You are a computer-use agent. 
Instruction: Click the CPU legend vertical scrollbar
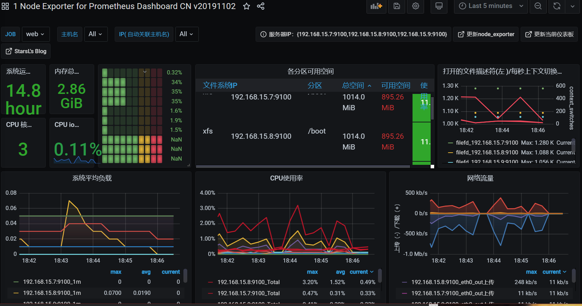tap(380, 276)
